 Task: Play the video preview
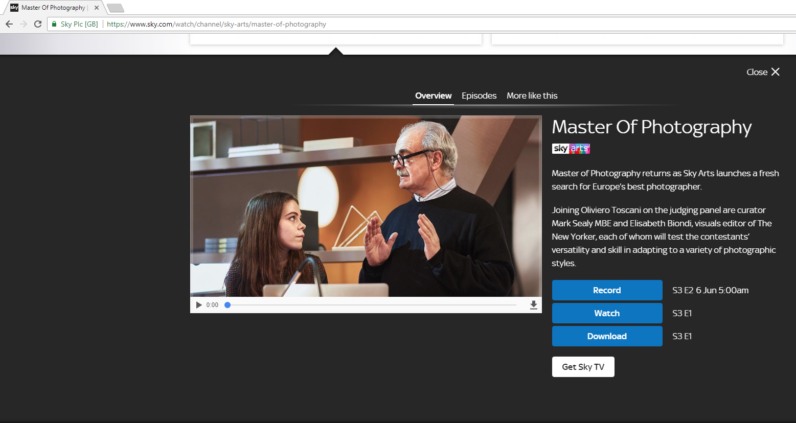(x=199, y=305)
